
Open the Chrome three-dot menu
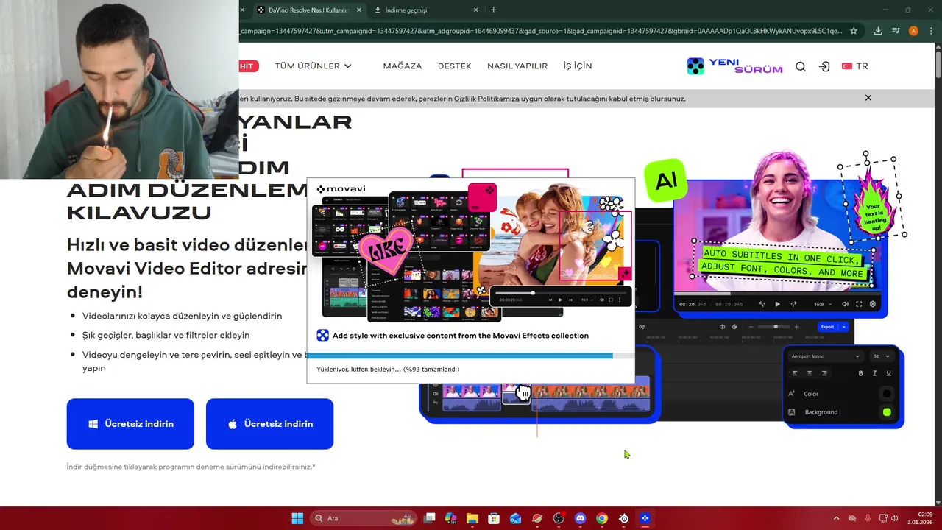[x=930, y=31]
